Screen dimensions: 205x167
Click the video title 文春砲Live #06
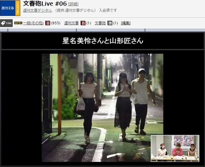point(45,4)
